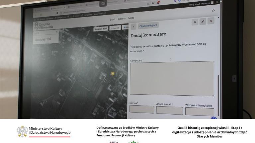Image resolution: width=255 pixels, height=143 pixels.
Task: Click the Zatopione wspomnienia site logo
Action: point(43,25)
